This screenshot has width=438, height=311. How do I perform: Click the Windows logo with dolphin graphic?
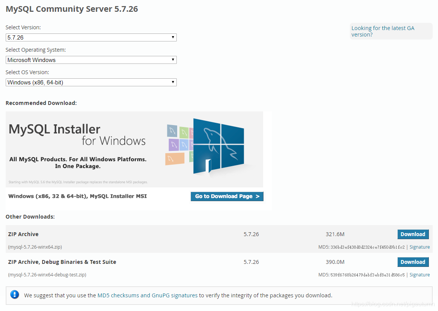(x=219, y=147)
